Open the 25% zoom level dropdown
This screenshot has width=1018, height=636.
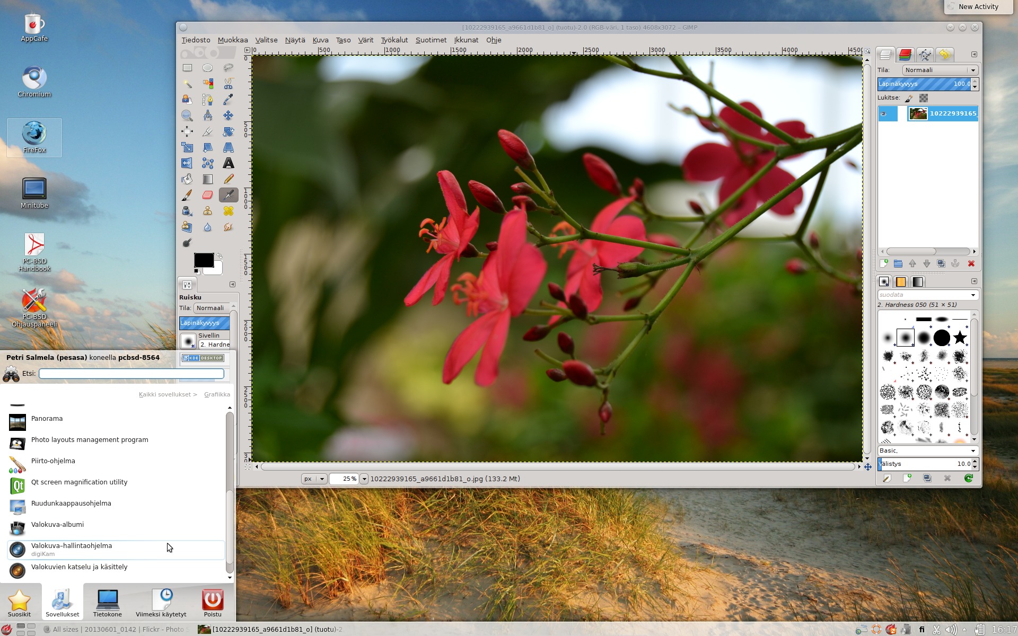point(364,479)
